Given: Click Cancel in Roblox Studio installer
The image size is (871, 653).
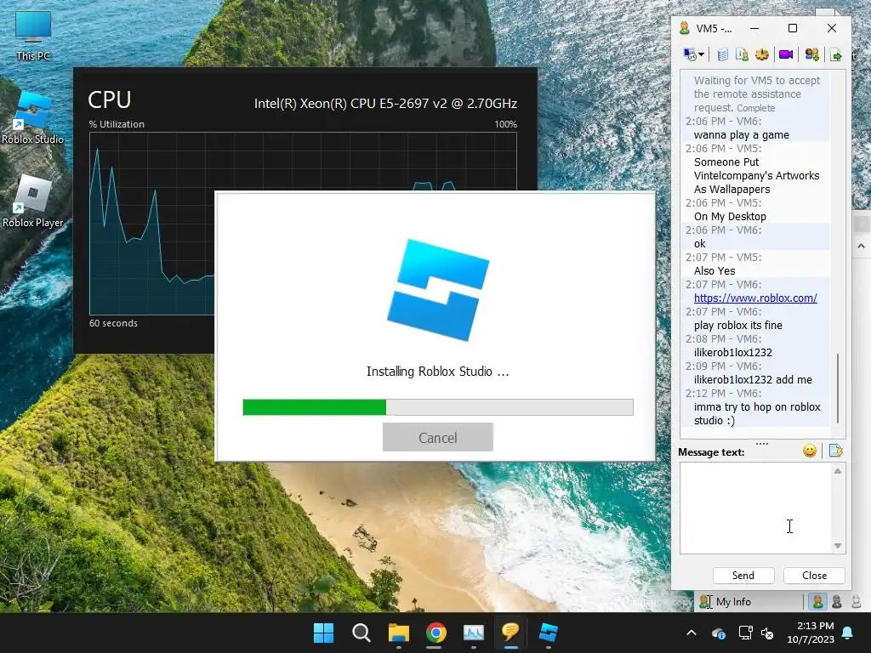Looking at the screenshot, I should tap(438, 438).
